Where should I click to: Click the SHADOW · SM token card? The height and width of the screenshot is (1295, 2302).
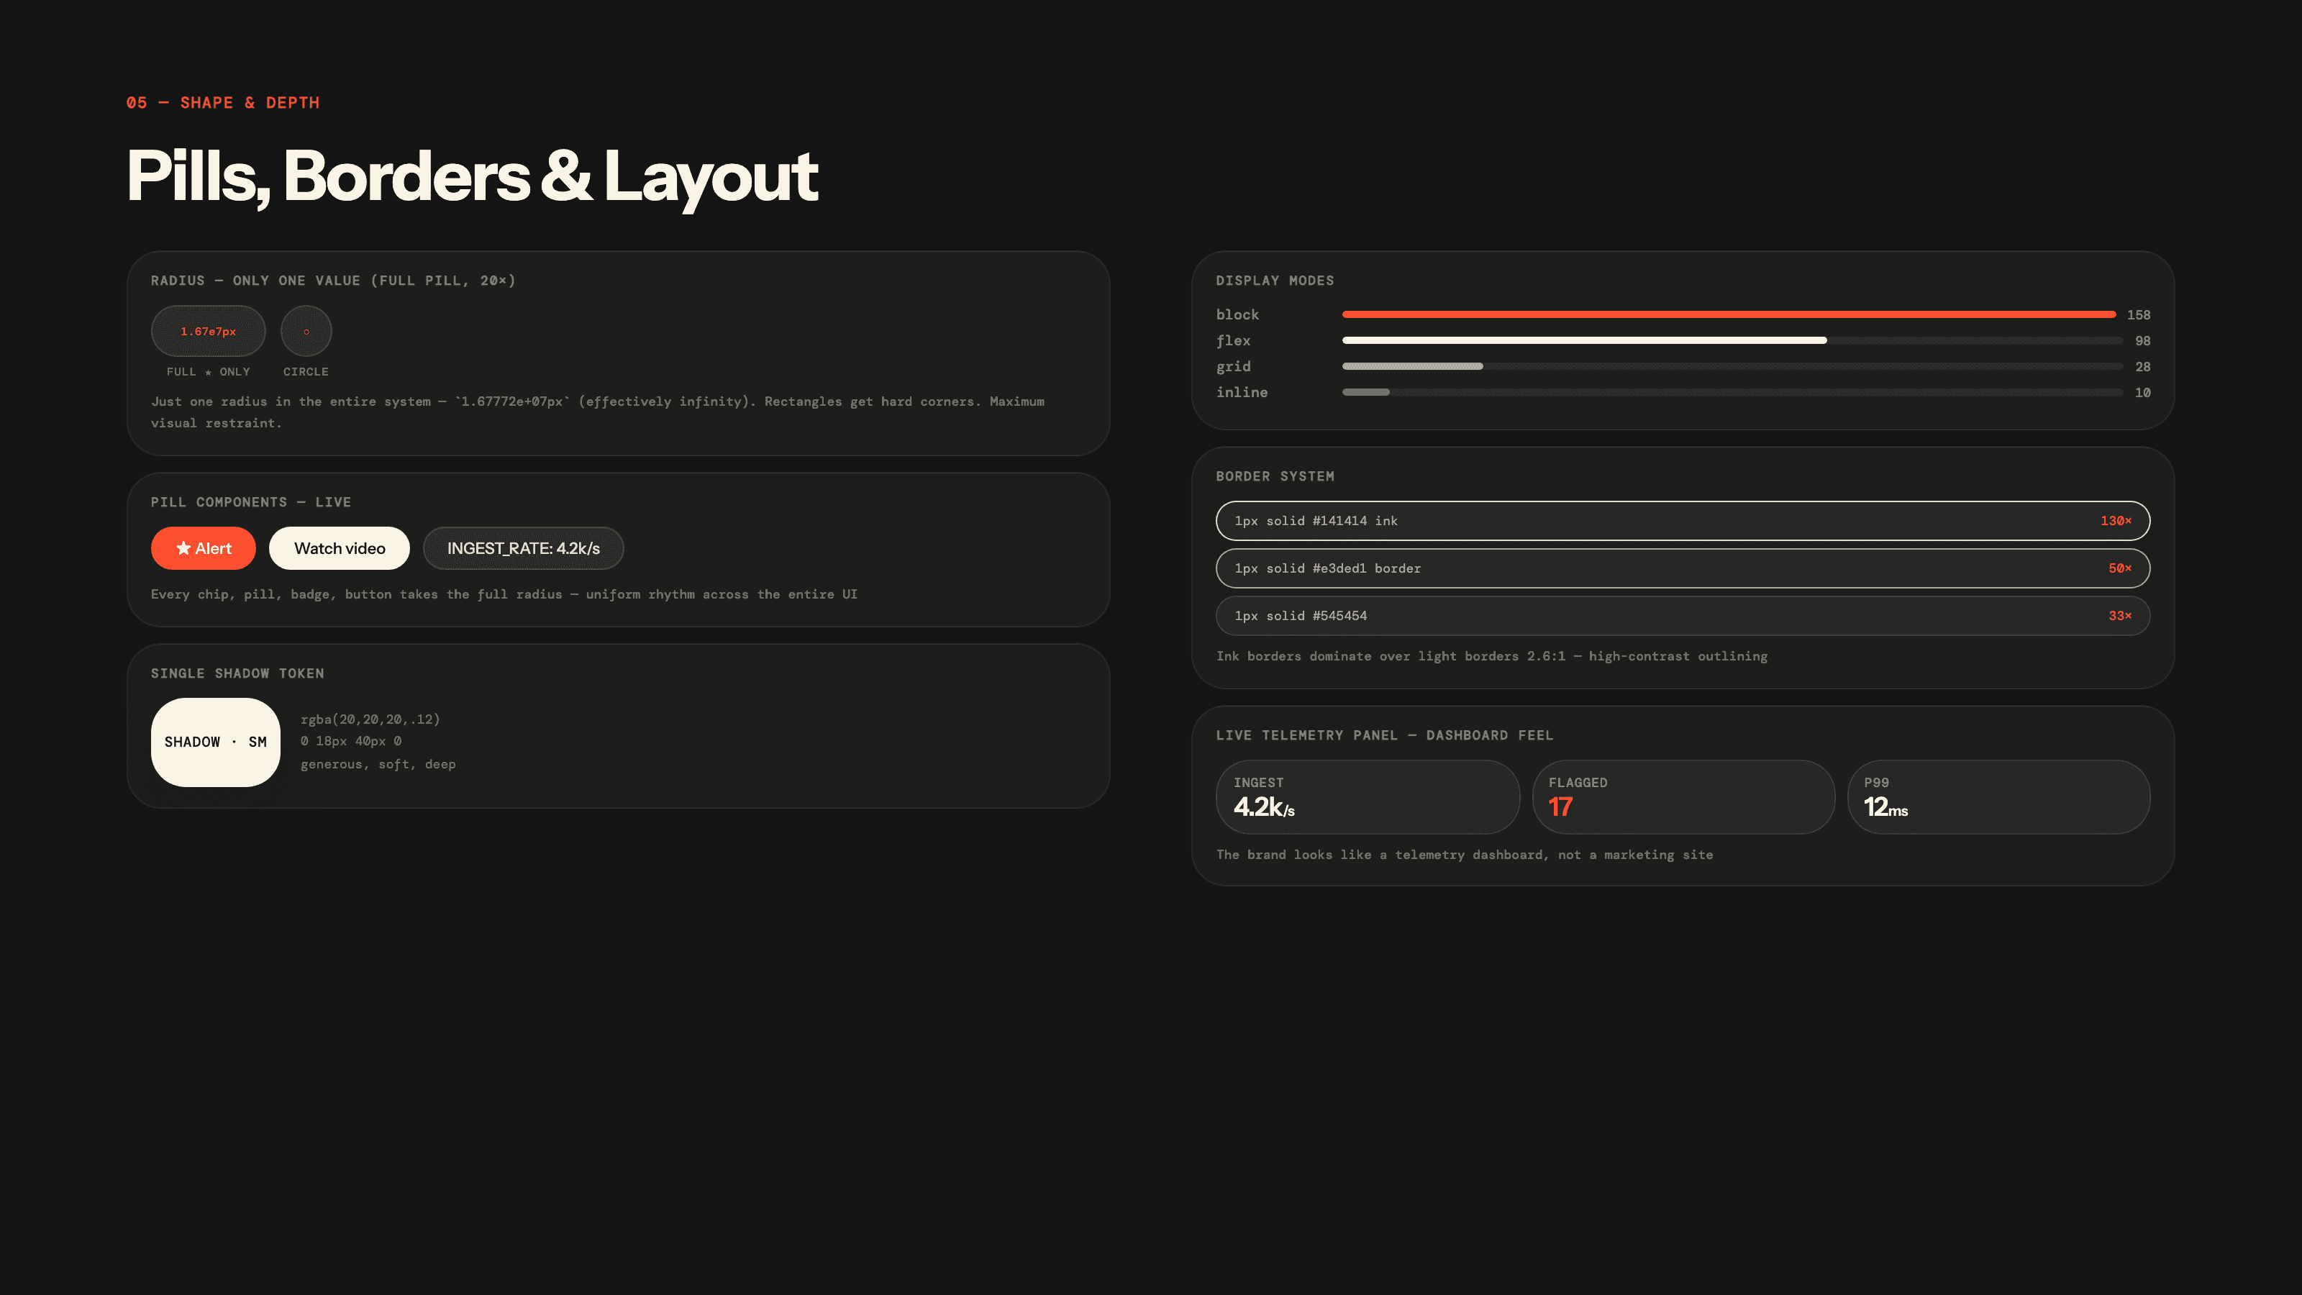[x=215, y=742]
